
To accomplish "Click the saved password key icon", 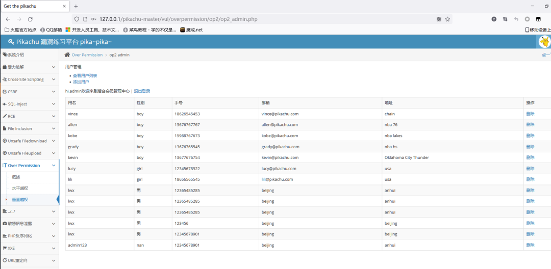I will tap(93, 19).
